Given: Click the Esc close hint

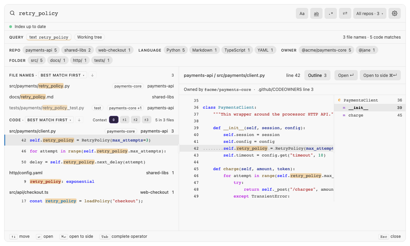Looking at the screenshot, I should click(389, 236).
